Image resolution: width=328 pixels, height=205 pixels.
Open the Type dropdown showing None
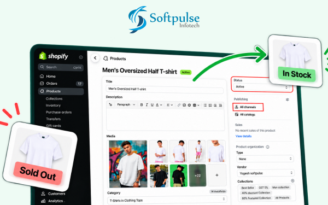(x=265, y=159)
